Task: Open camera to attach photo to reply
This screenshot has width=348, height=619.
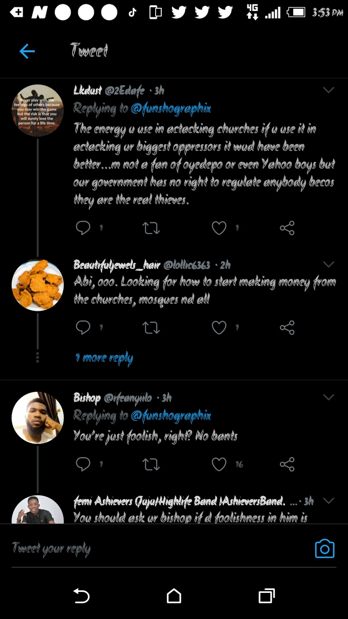Action: [x=324, y=549]
